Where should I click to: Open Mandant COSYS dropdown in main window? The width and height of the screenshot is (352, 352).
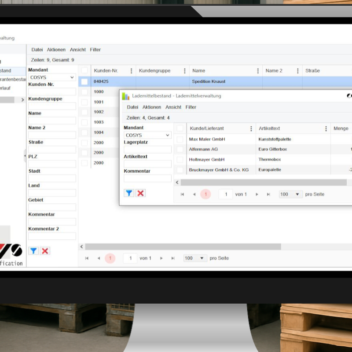(52, 77)
